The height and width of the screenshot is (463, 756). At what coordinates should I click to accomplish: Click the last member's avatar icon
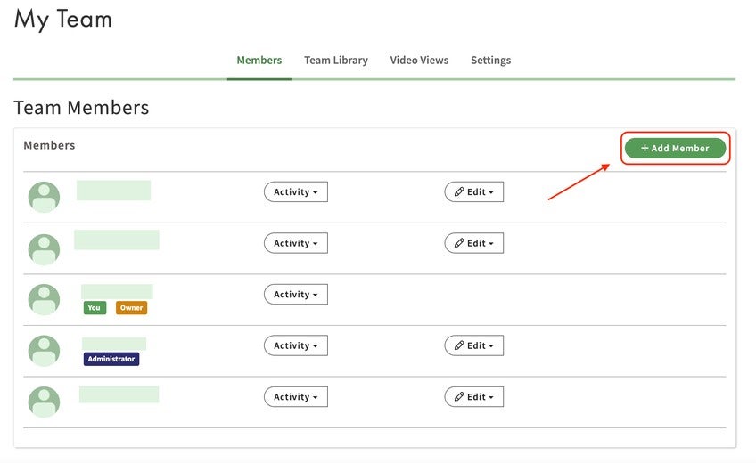tap(44, 402)
